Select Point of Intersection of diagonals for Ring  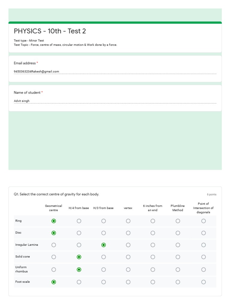(x=203, y=221)
